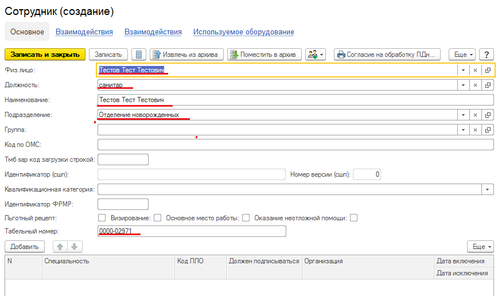
Task: Switch to Используемое оборудование tab
Action: (x=243, y=32)
